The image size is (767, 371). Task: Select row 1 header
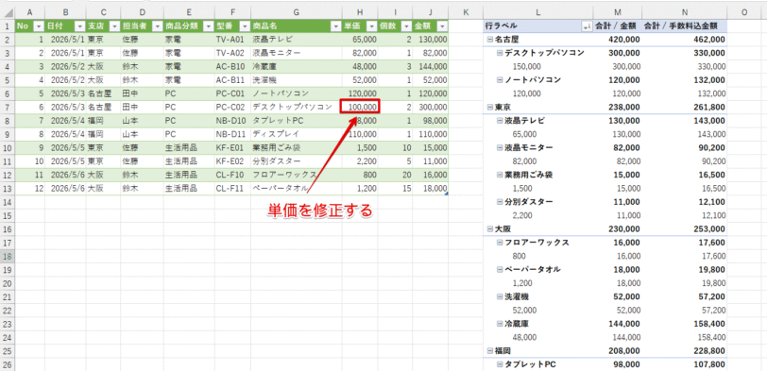8,26
